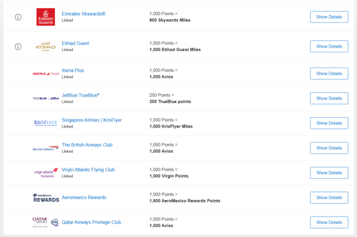The width and height of the screenshot is (357, 237).
Task: Click the '1,000 Virgin Points' text
Action: point(169,176)
